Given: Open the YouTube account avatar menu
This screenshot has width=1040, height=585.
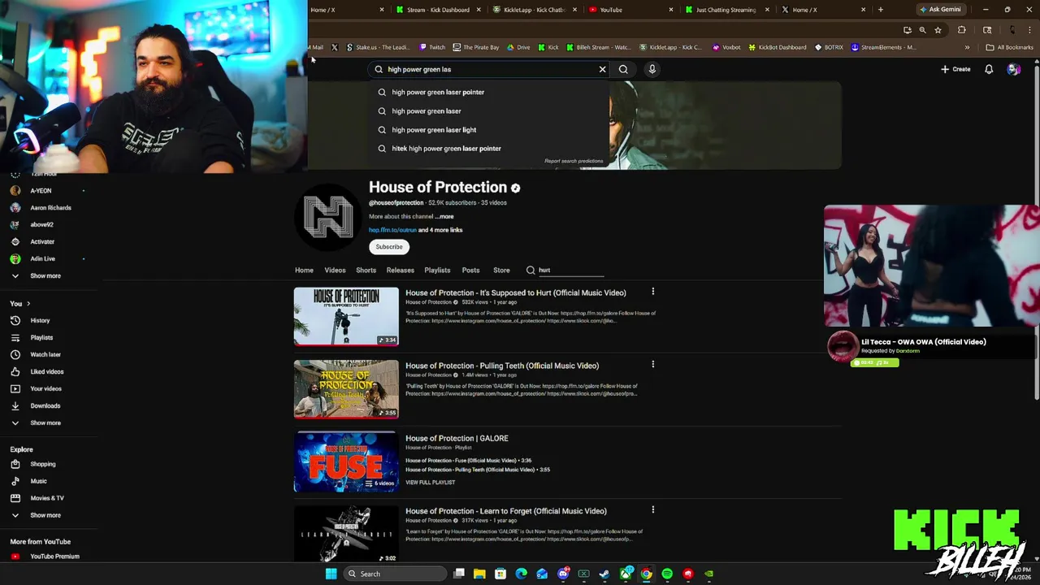Looking at the screenshot, I should tap(1013, 69).
